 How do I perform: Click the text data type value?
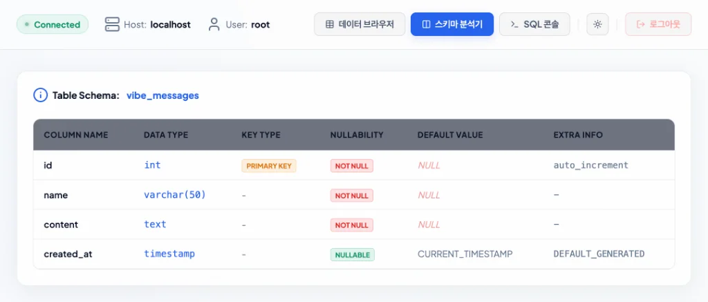(x=155, y=225)
